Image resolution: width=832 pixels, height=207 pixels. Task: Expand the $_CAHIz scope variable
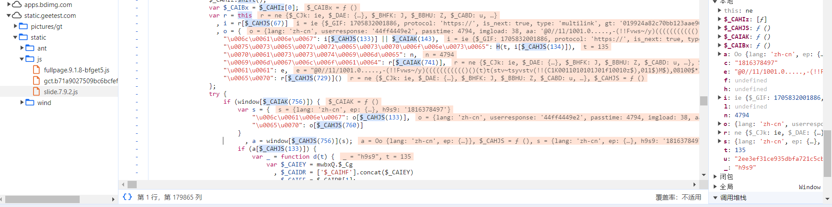point(720,19)
